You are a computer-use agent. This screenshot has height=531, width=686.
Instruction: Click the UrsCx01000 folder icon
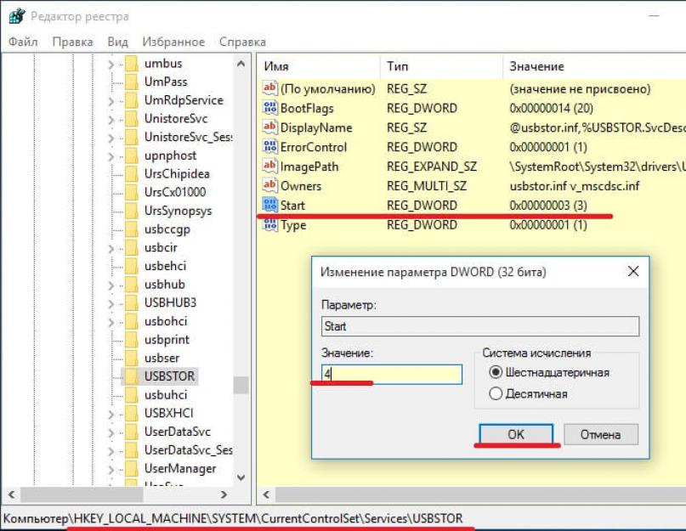(x=131, y=192)
